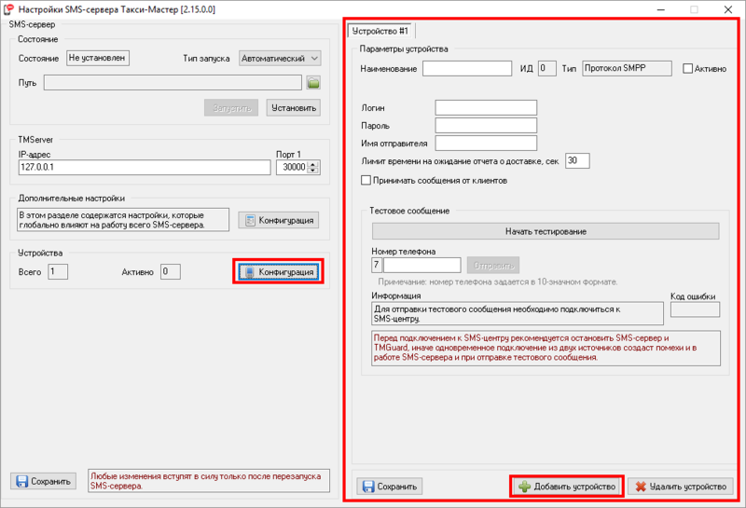Click the Состояние field 'Не установлен'
Image resolution: width=746 pixels, height=508 pixels.
pyautogui.click(x=98, y=58)
